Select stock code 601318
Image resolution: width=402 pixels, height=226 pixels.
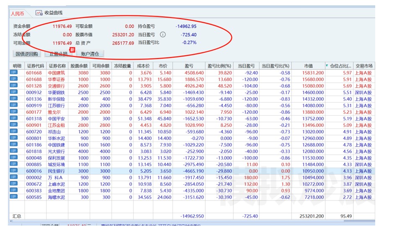pos(34,118)
